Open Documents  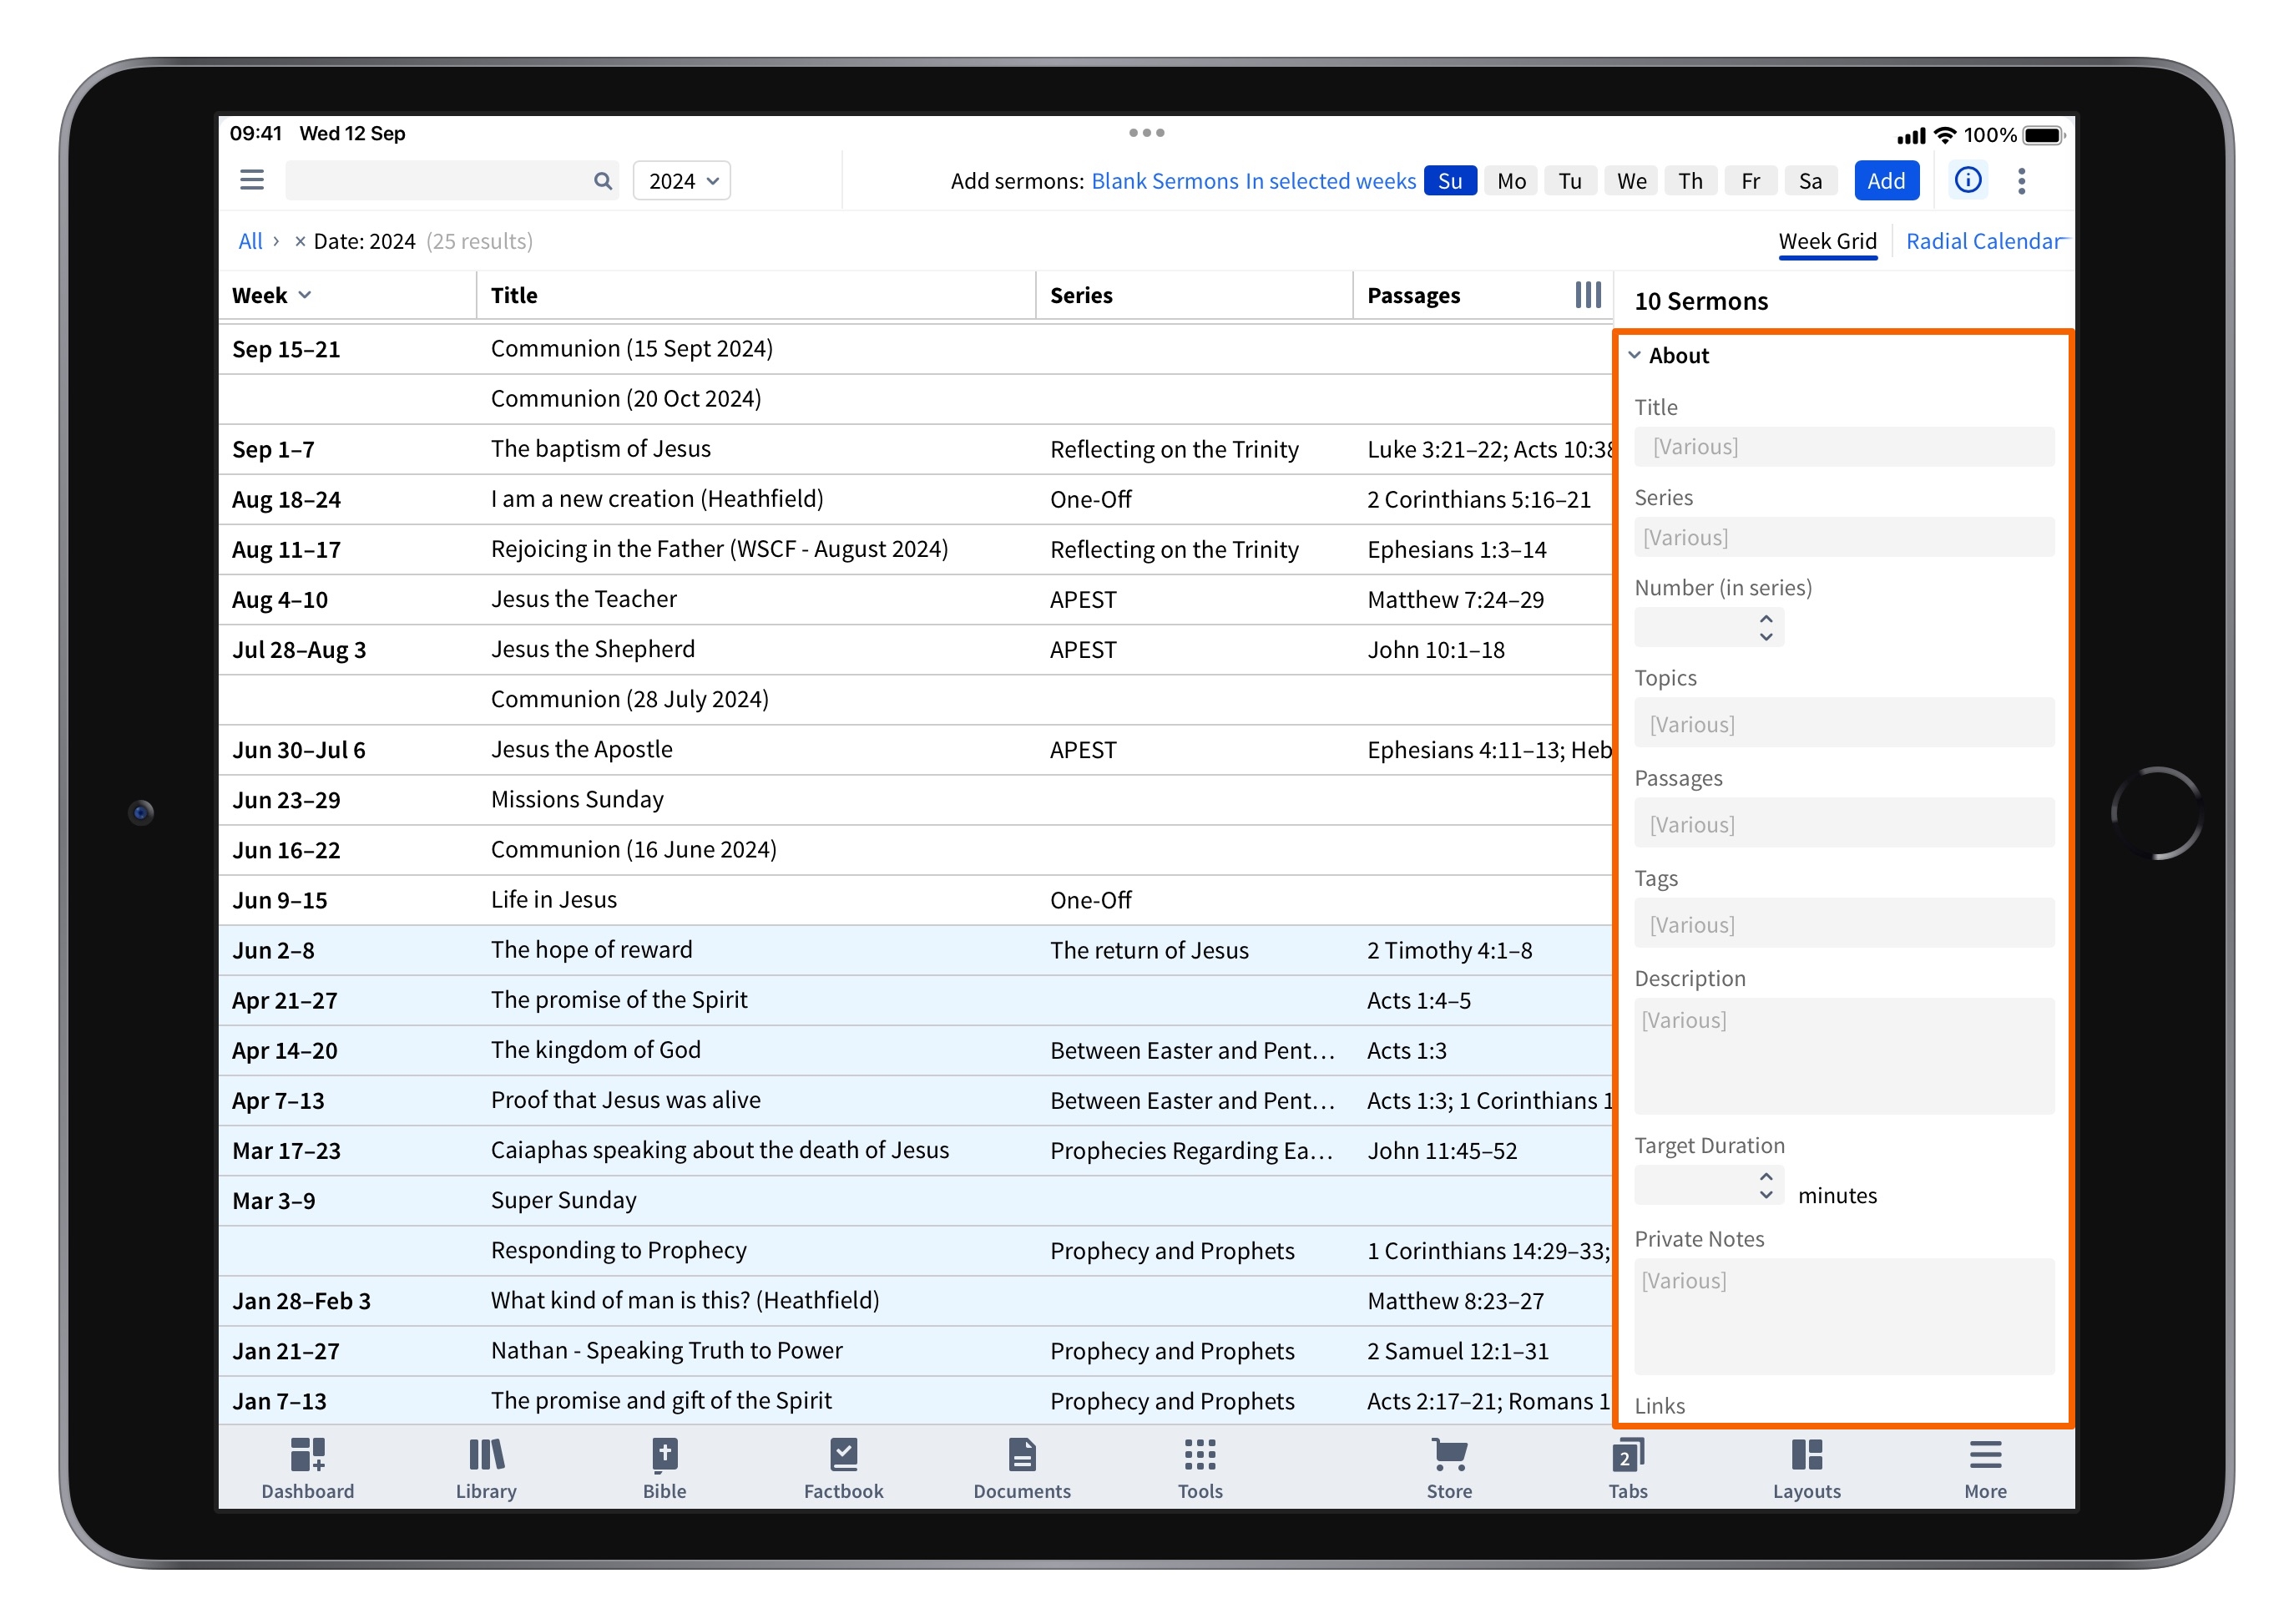pyautogui.click(x=1022, y=1468)
